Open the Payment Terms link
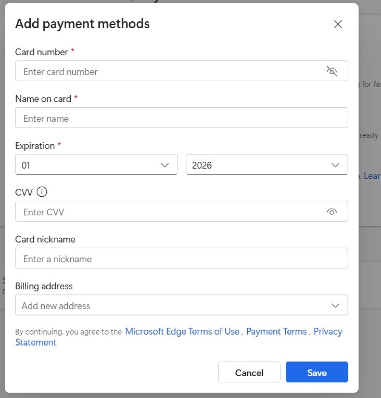381x398 pixels. coord(276,332)
